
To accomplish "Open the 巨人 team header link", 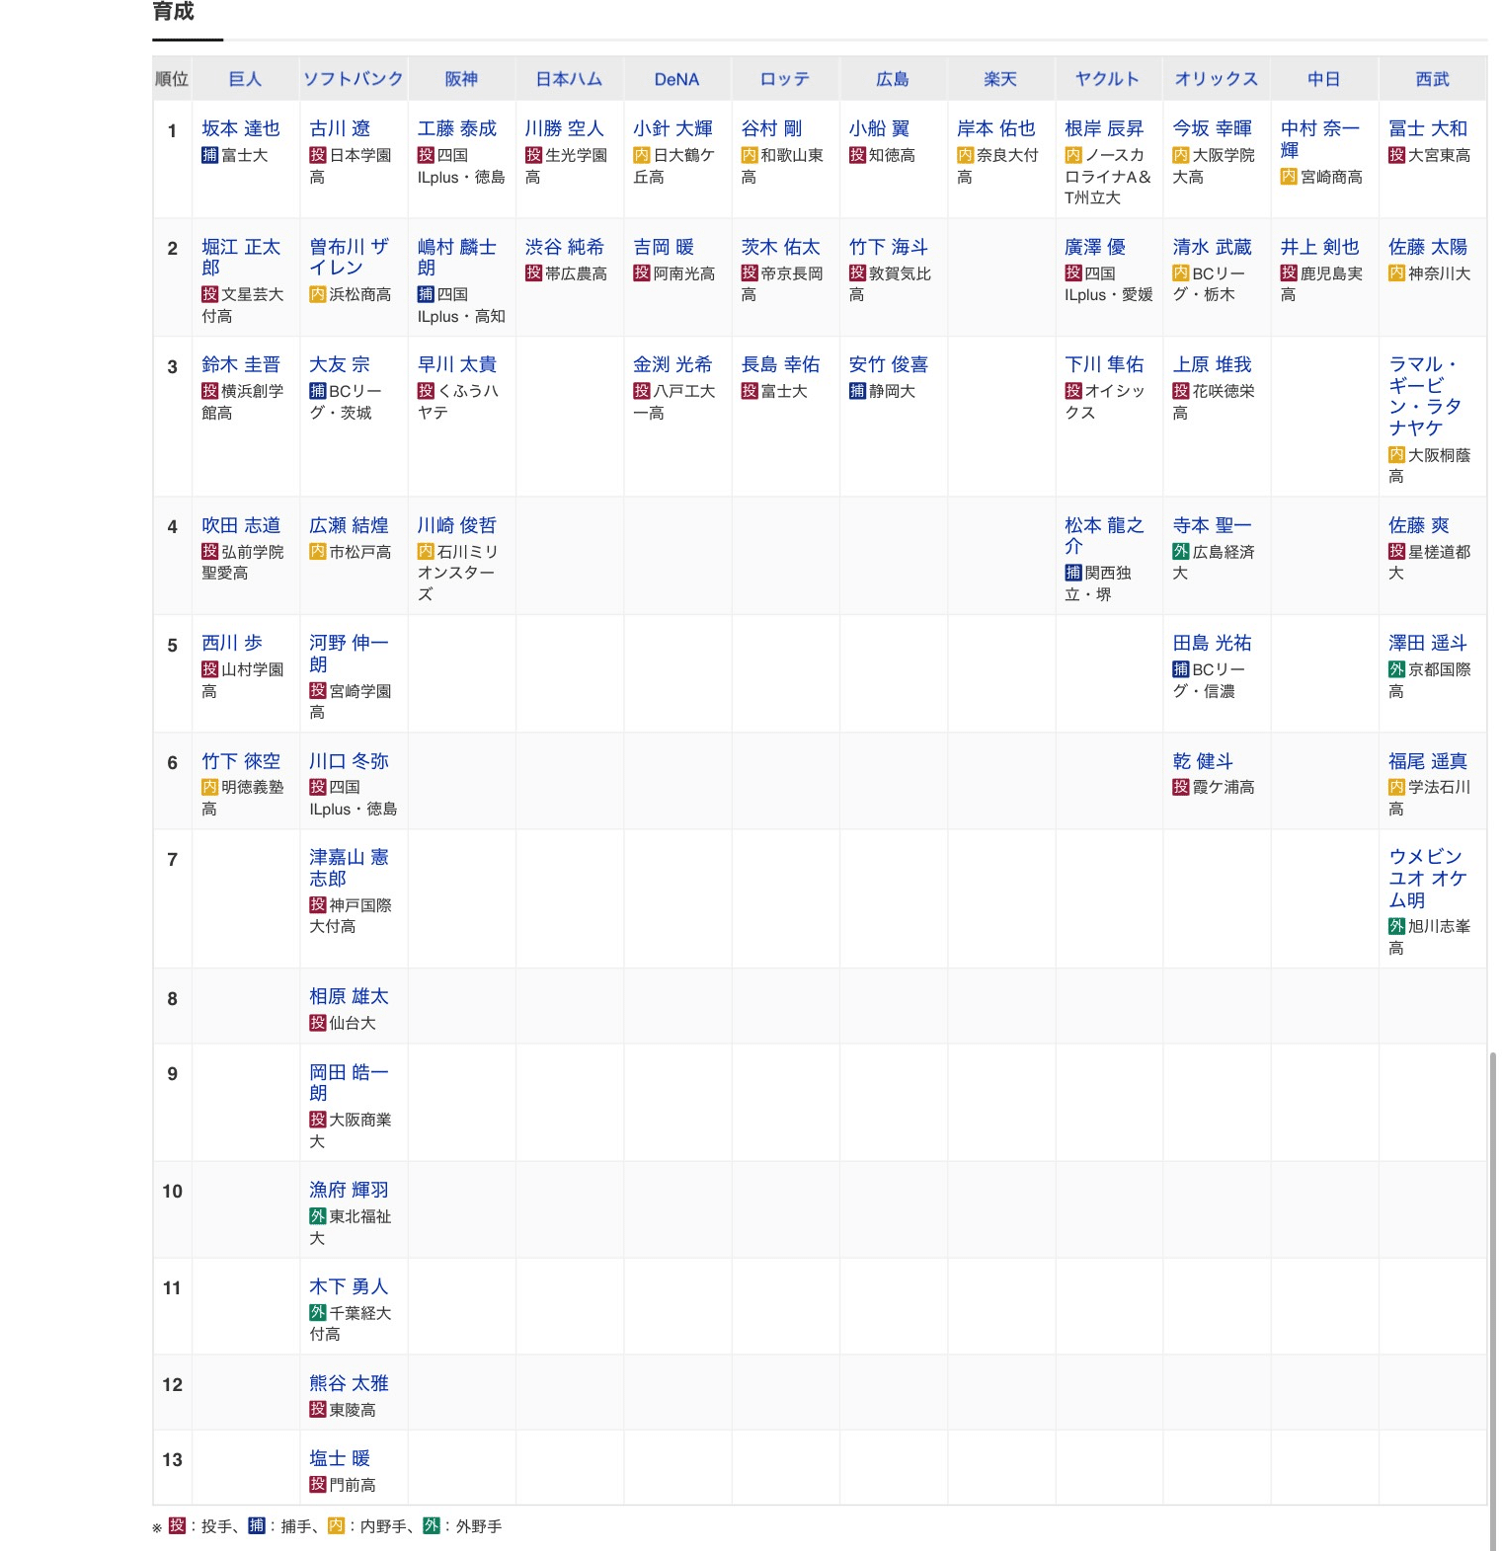I will [x=245, y=79].
